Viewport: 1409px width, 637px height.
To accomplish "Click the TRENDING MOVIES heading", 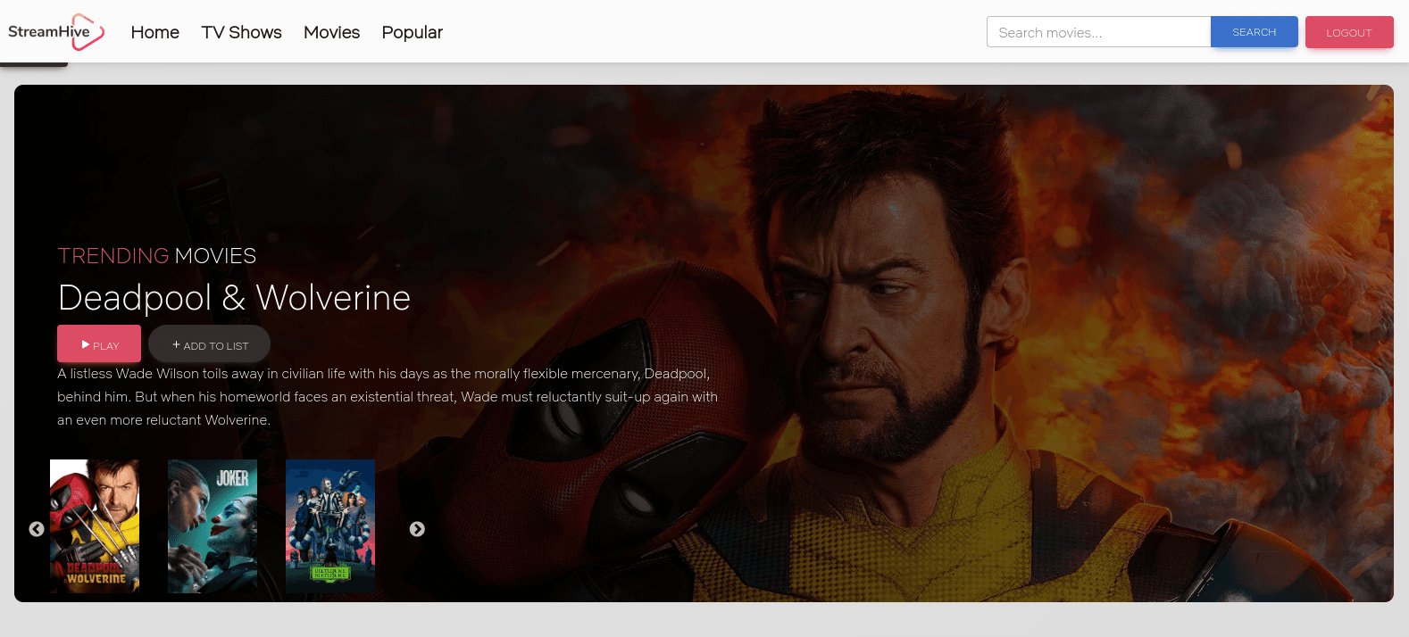I will [x=157, y=256].
